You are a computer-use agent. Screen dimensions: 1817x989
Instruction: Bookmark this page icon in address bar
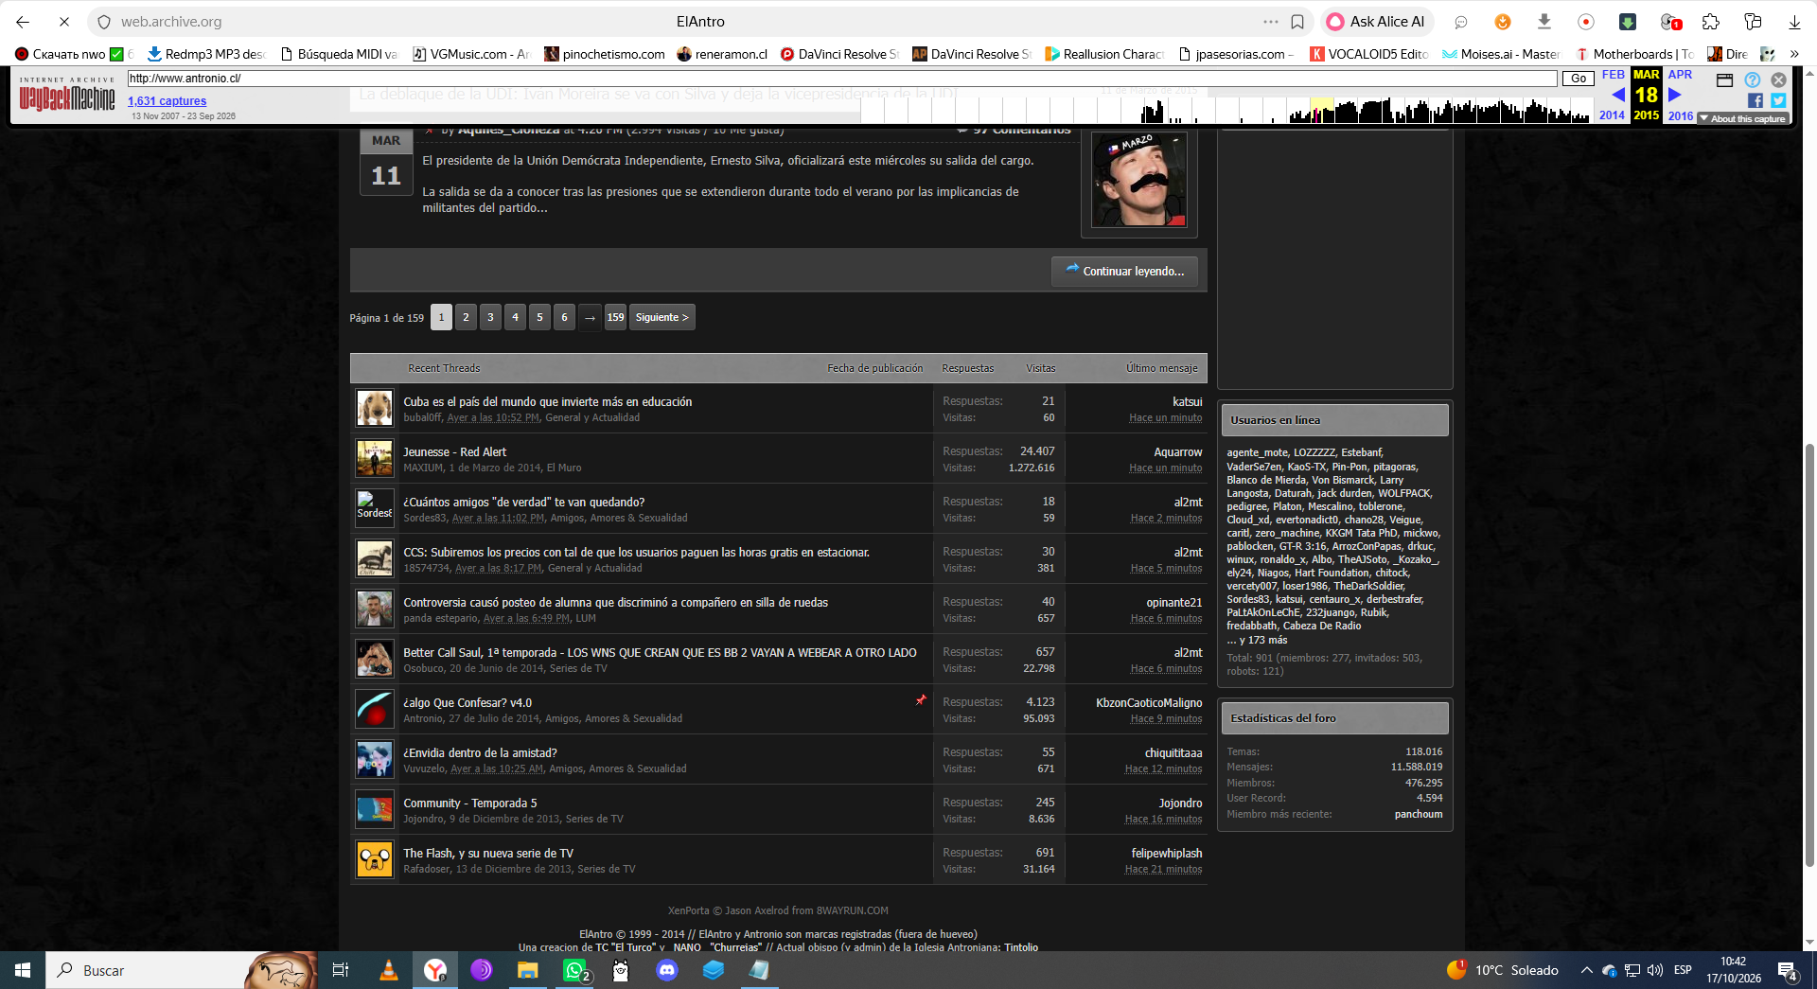(1297, 22)
